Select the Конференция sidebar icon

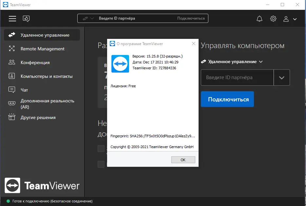coord(11,62)
